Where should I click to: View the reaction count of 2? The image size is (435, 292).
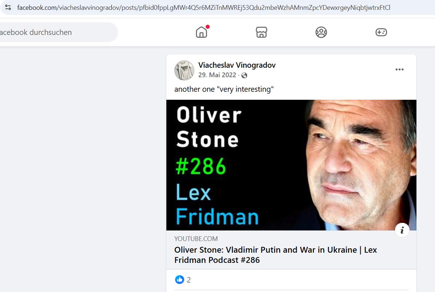tap(189, 280)
